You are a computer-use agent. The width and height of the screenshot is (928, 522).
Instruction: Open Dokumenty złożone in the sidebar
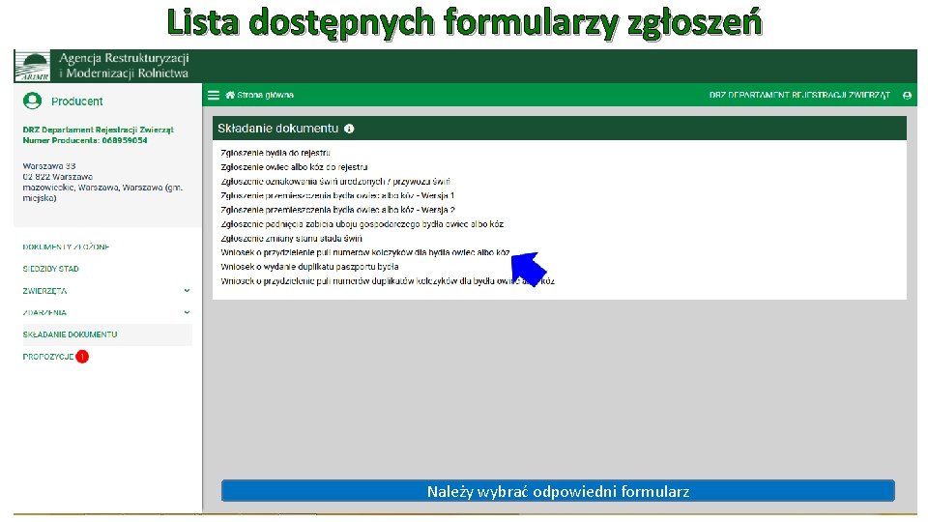click(x=67, y=246)
